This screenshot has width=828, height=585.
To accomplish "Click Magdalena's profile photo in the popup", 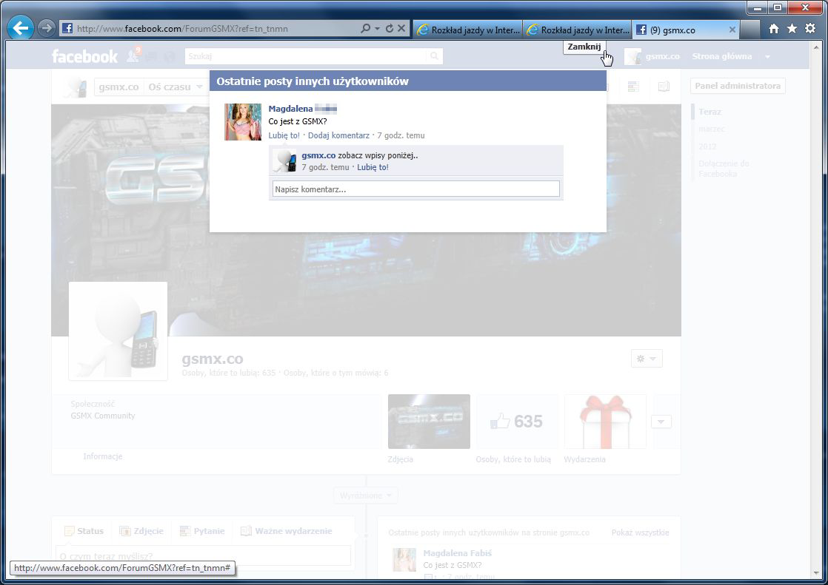I will [243, 122].
